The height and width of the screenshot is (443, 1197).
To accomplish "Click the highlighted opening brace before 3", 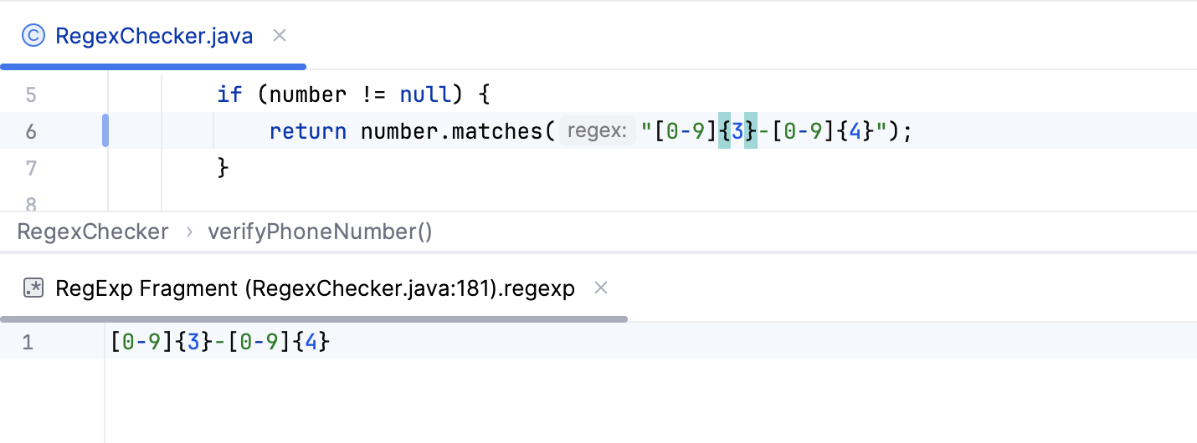I will [724, 131].
